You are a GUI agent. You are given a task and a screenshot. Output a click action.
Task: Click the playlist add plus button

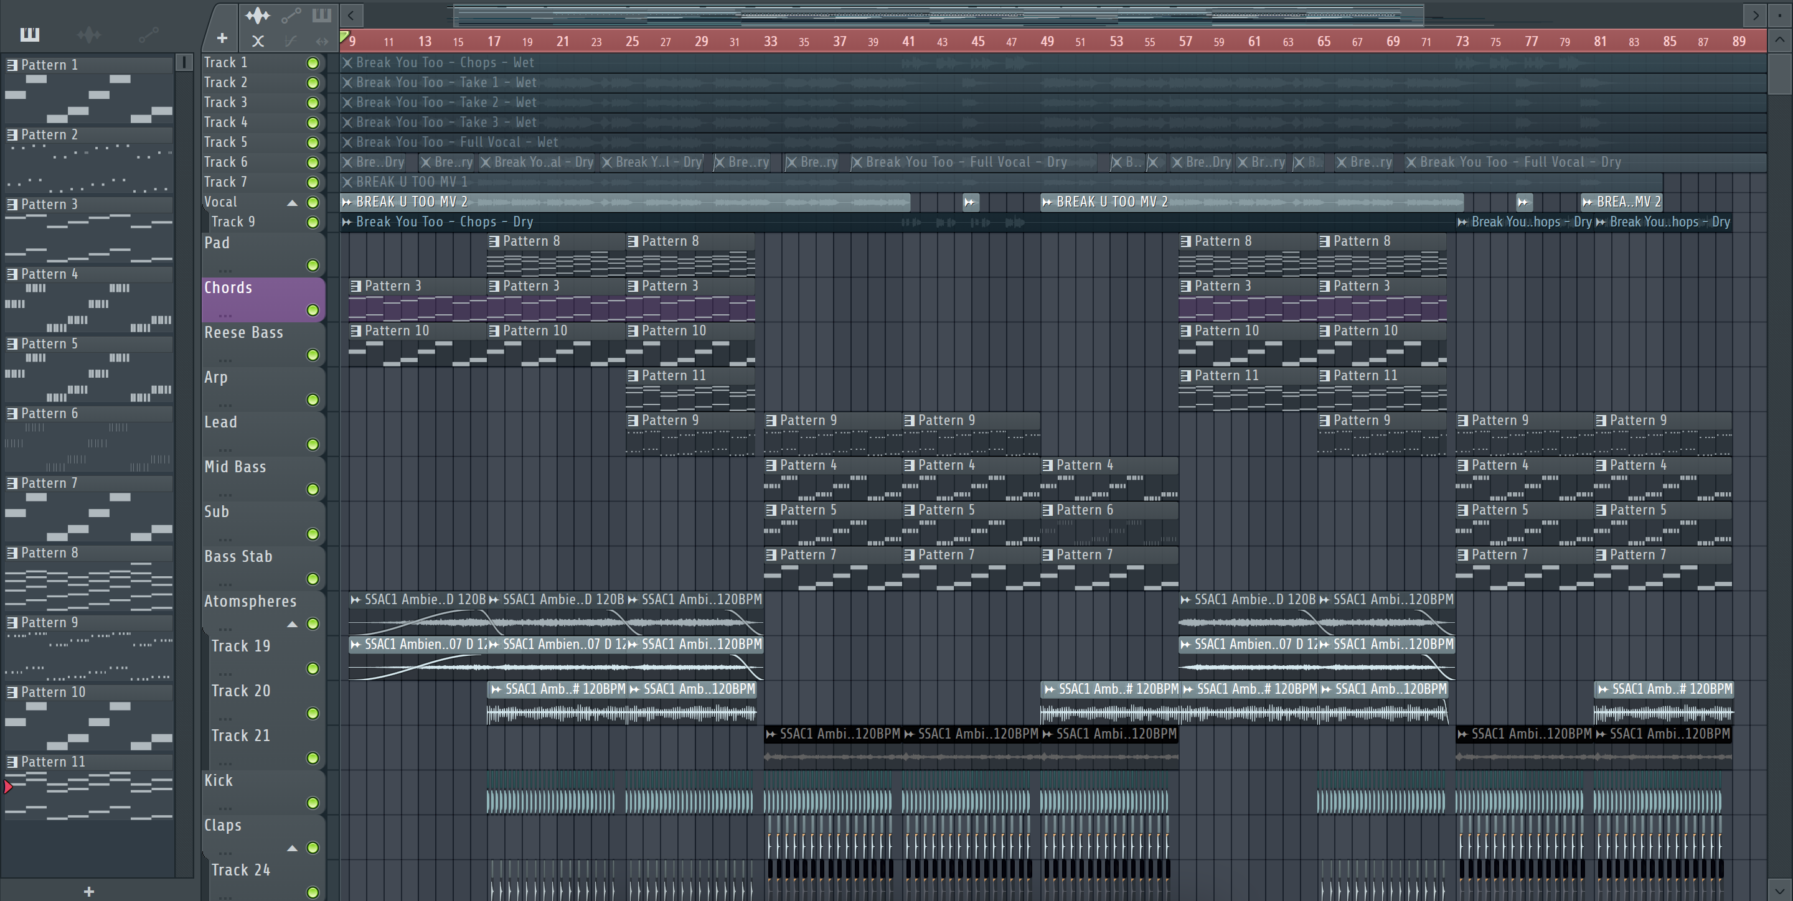(x=222, y=38)
